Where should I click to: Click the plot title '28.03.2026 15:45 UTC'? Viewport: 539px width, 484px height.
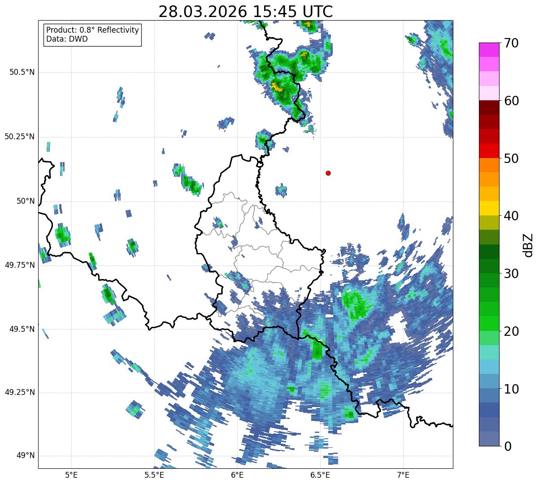click(x=246, y=11)
